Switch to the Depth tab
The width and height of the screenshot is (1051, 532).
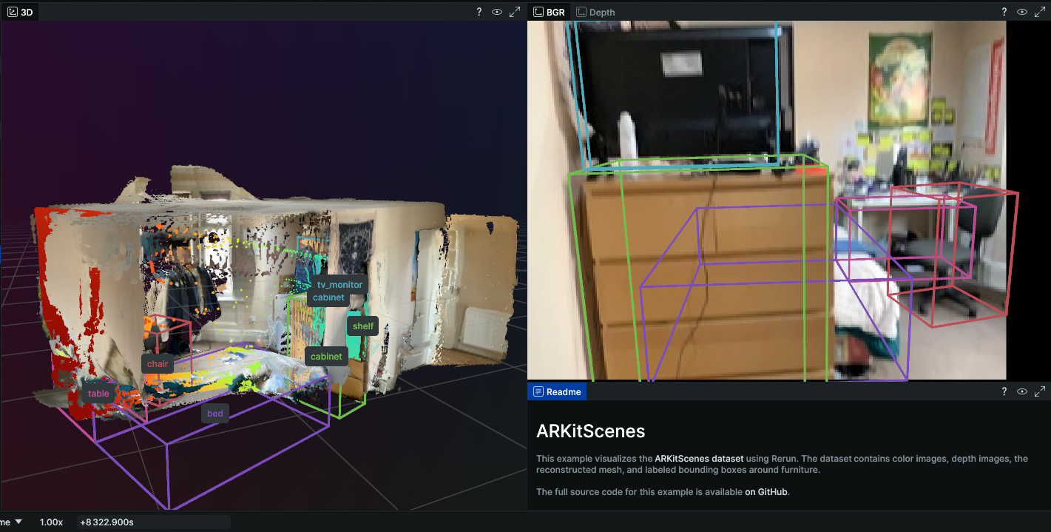point(601,12)
